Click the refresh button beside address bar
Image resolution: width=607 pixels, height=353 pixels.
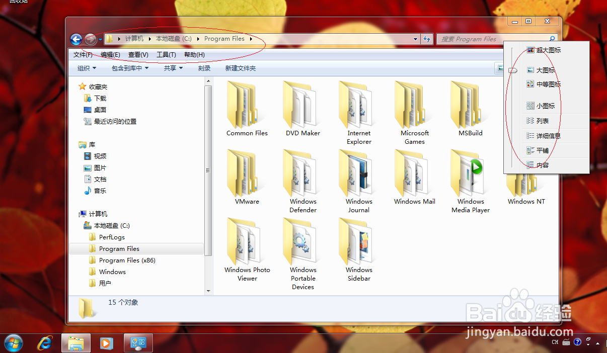pyautogui.click(x=427, y=39)
